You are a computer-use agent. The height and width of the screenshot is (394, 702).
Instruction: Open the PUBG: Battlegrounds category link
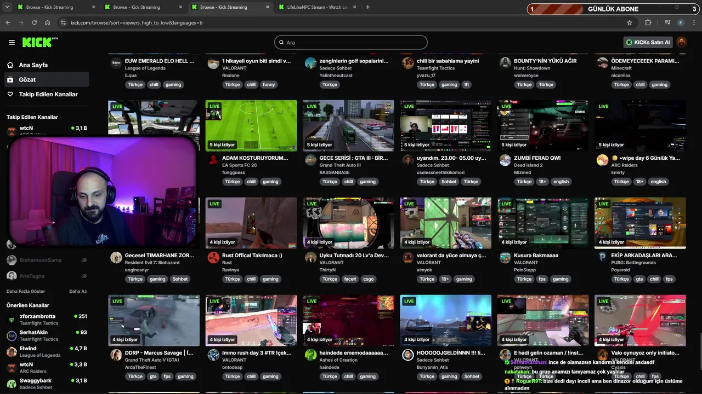pyautogui.click(x=633, y=263)
